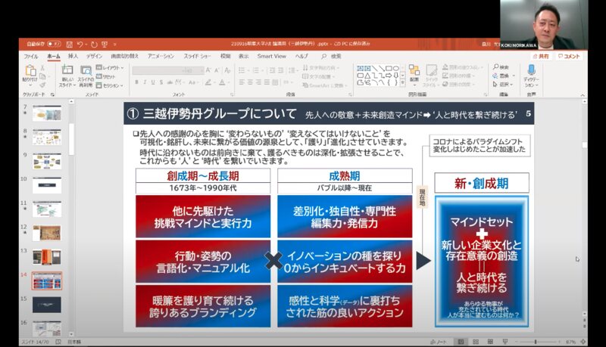
Task: Open the Arrange (配置) shapes icon
Action: click(414, 73)
